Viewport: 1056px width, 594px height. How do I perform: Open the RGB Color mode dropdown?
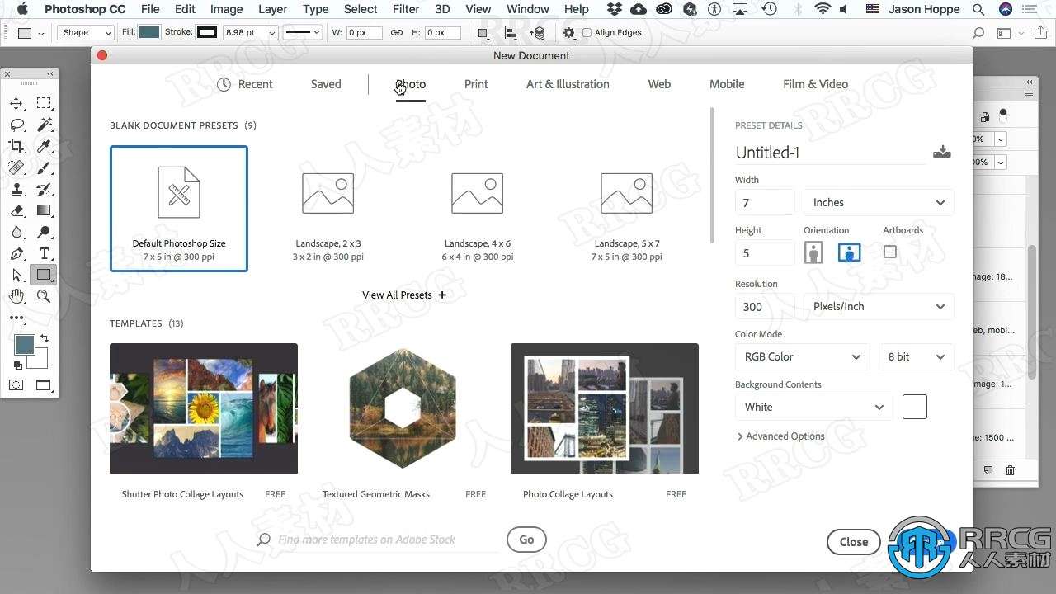802,356
